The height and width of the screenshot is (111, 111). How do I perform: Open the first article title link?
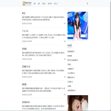24,13
